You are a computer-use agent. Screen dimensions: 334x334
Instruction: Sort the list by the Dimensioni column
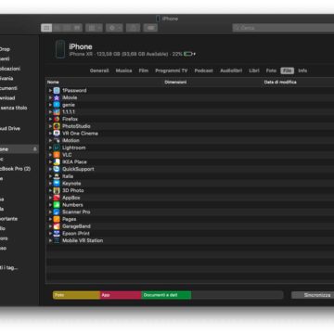click(x=175, y=82)
